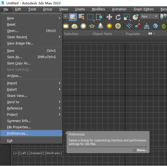This screenshot has height=166, width=167.
Task: Click the [Left] viewport label
Action: 23,153
